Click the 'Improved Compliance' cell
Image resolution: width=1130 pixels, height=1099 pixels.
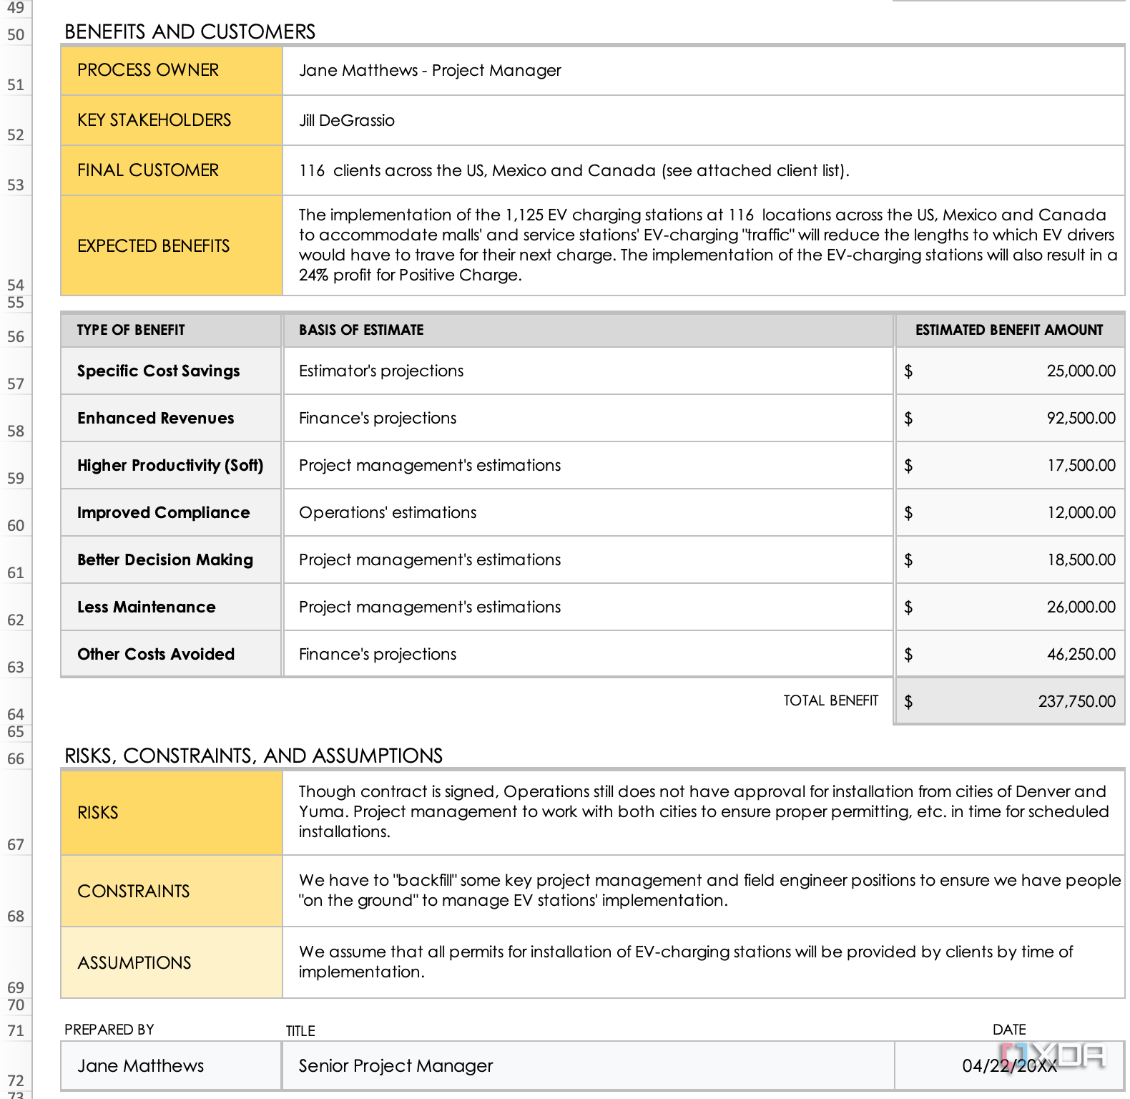[x=171, y=512]
